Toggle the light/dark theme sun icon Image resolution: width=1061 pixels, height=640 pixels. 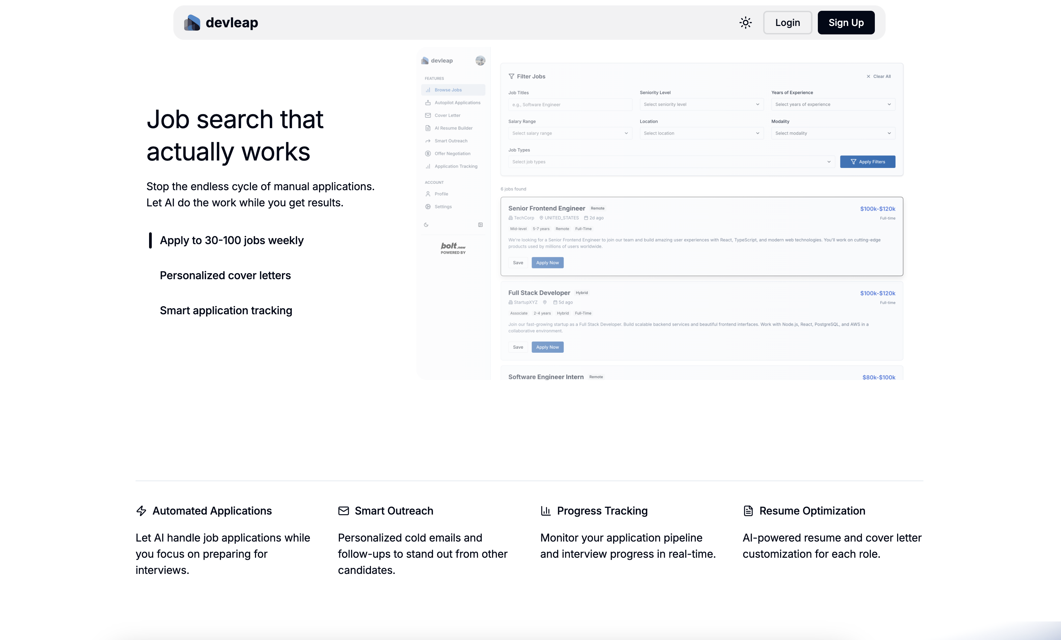[x=745, y=23]
